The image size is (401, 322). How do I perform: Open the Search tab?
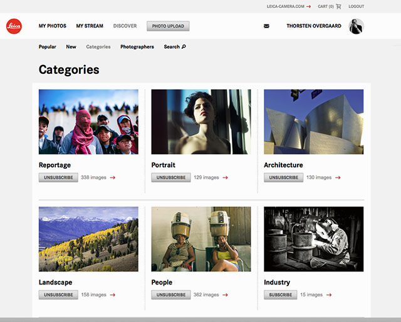[x=175, y=47]
